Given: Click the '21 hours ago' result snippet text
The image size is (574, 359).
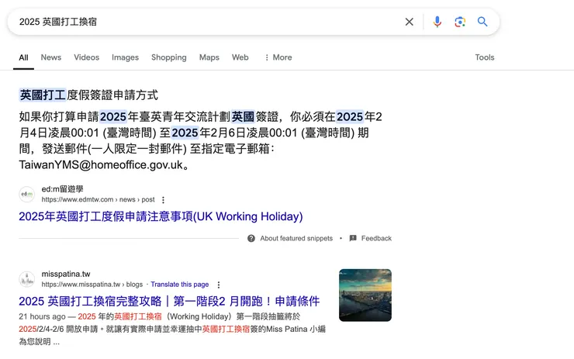Looking at the screenshot, I should pyautogui.click(x=172, y=329).
